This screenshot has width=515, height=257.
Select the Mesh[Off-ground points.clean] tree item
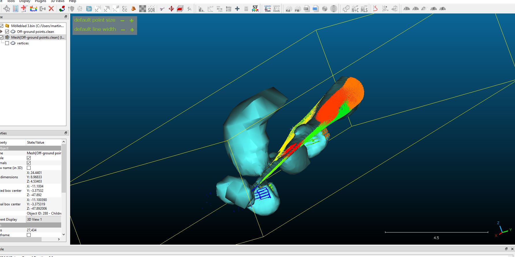pos(38,37)
